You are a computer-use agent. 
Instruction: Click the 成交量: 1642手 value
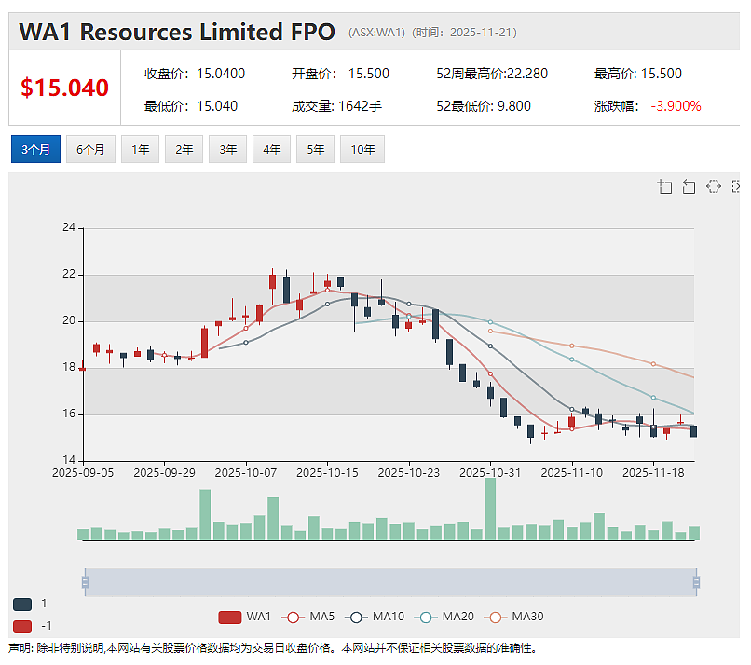pyautogui.click(x=336, y=106)
